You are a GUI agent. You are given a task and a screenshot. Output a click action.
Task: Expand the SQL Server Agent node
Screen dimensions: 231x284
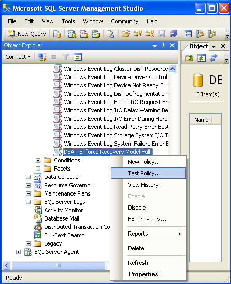click(x=18, y=252)
